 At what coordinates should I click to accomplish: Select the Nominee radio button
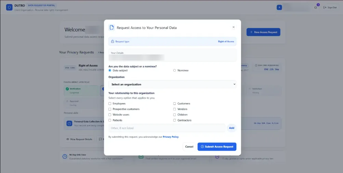174,70
